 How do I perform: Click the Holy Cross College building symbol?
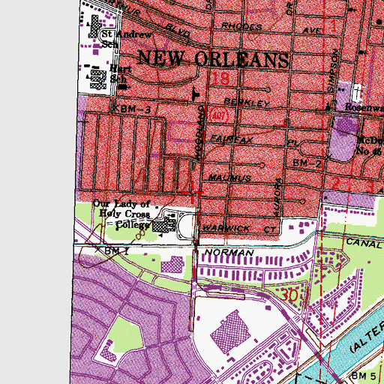pos(164,225)
